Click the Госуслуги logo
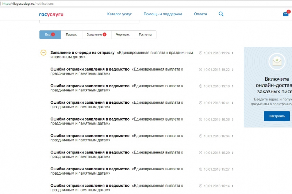Image resolution: width=292 pixels, height=194 pixels. point(51,14)
